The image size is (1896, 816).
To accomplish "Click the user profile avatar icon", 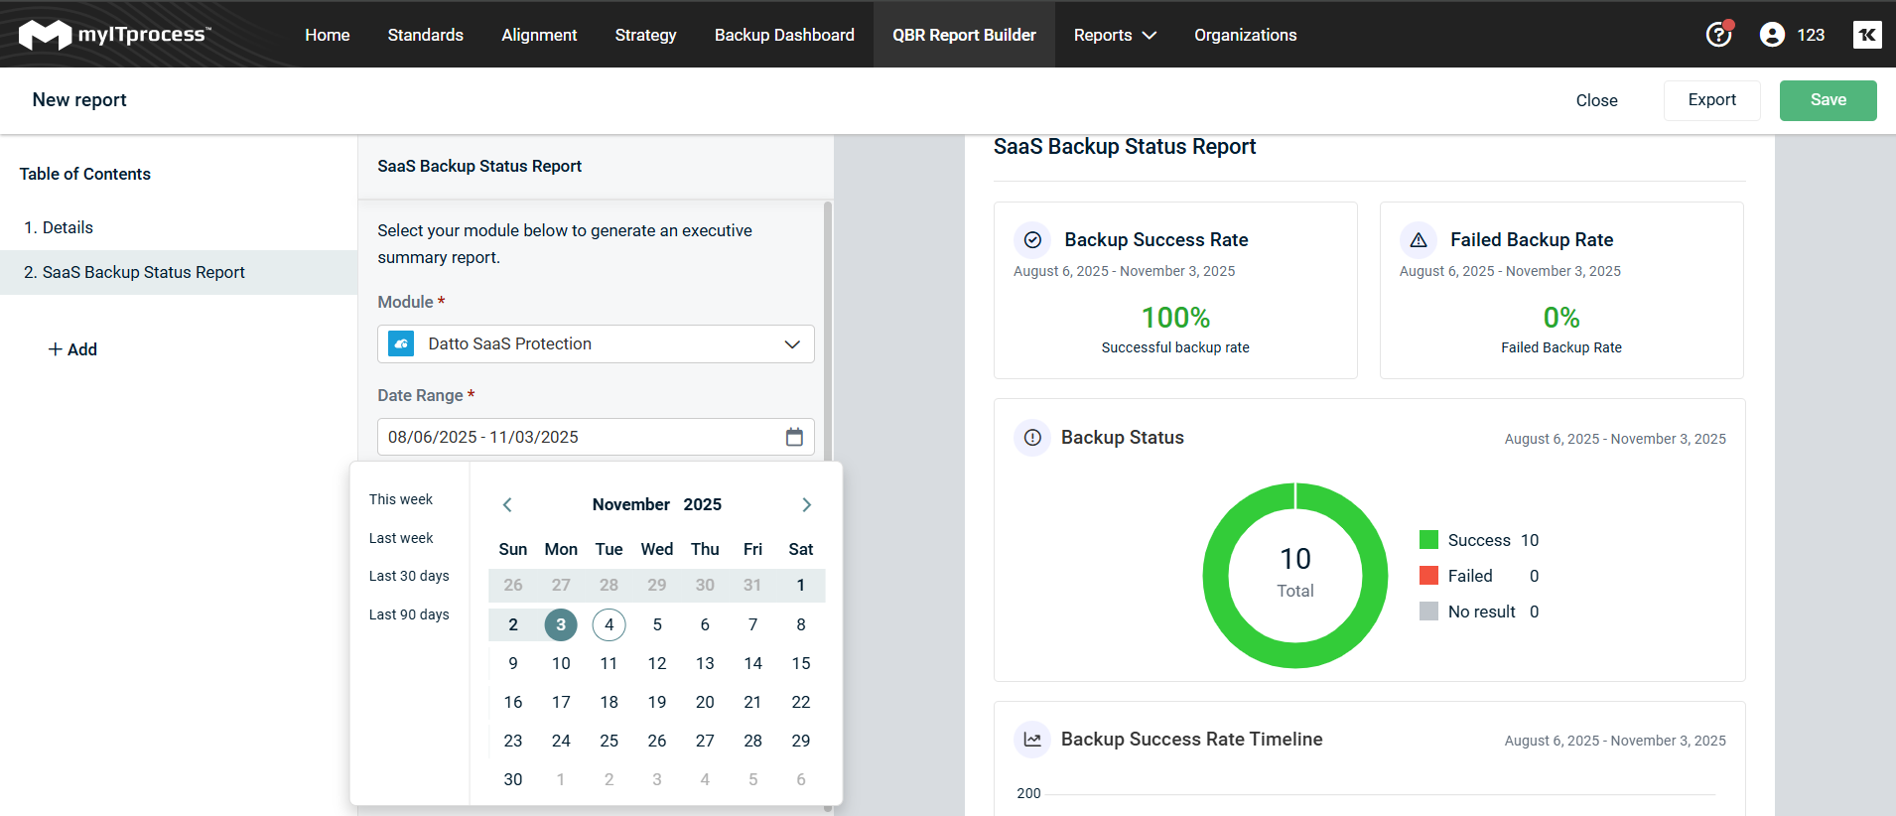I will point(1772,35).
